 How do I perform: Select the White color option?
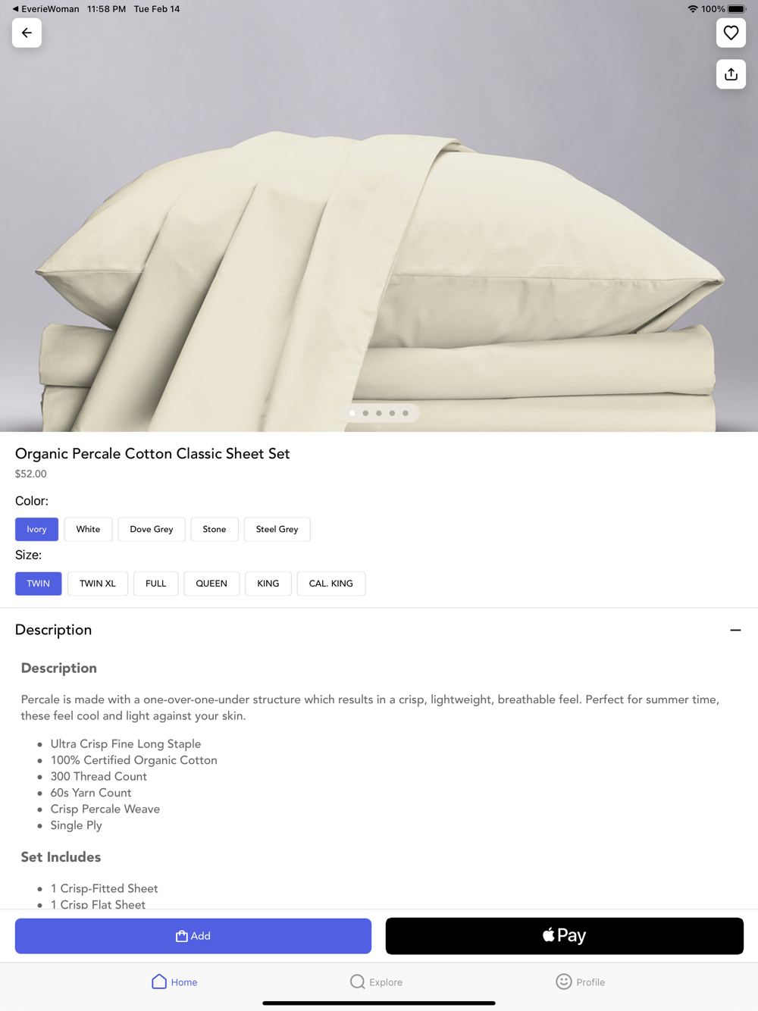click(88, 529)
